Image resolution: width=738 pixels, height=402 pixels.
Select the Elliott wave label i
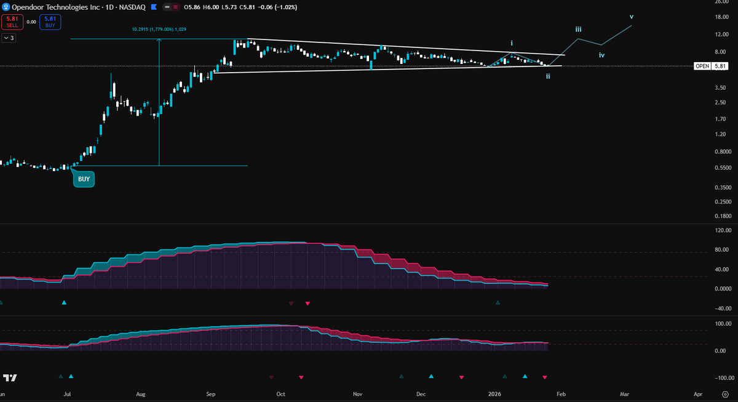tap(511, 43)
